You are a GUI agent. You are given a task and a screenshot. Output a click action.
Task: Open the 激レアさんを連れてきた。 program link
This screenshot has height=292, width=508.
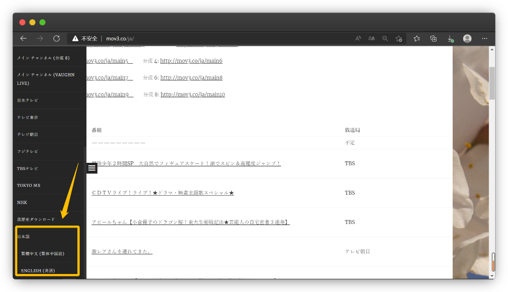(122, 252)
